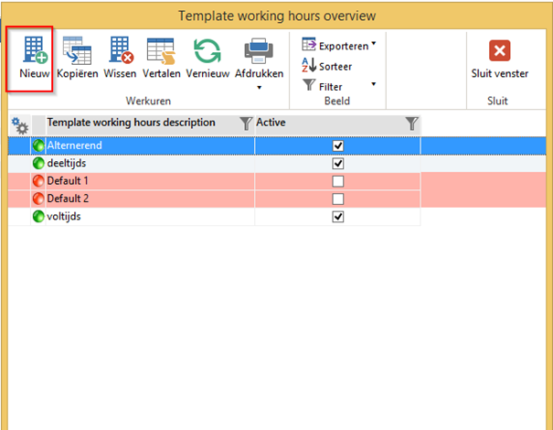Open the Filter dropdown arrow
553x430 pixels.
click(x=374, y=85)
